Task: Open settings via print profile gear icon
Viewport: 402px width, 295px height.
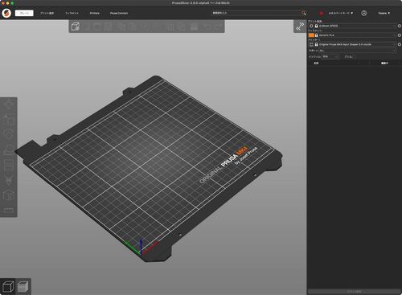Action: 399,26
